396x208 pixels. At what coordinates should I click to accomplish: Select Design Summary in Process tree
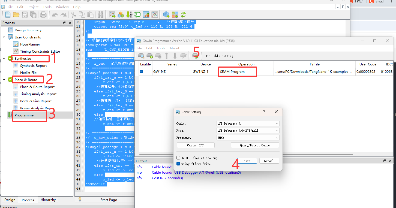pyautogui.click(x=28, y=30)
